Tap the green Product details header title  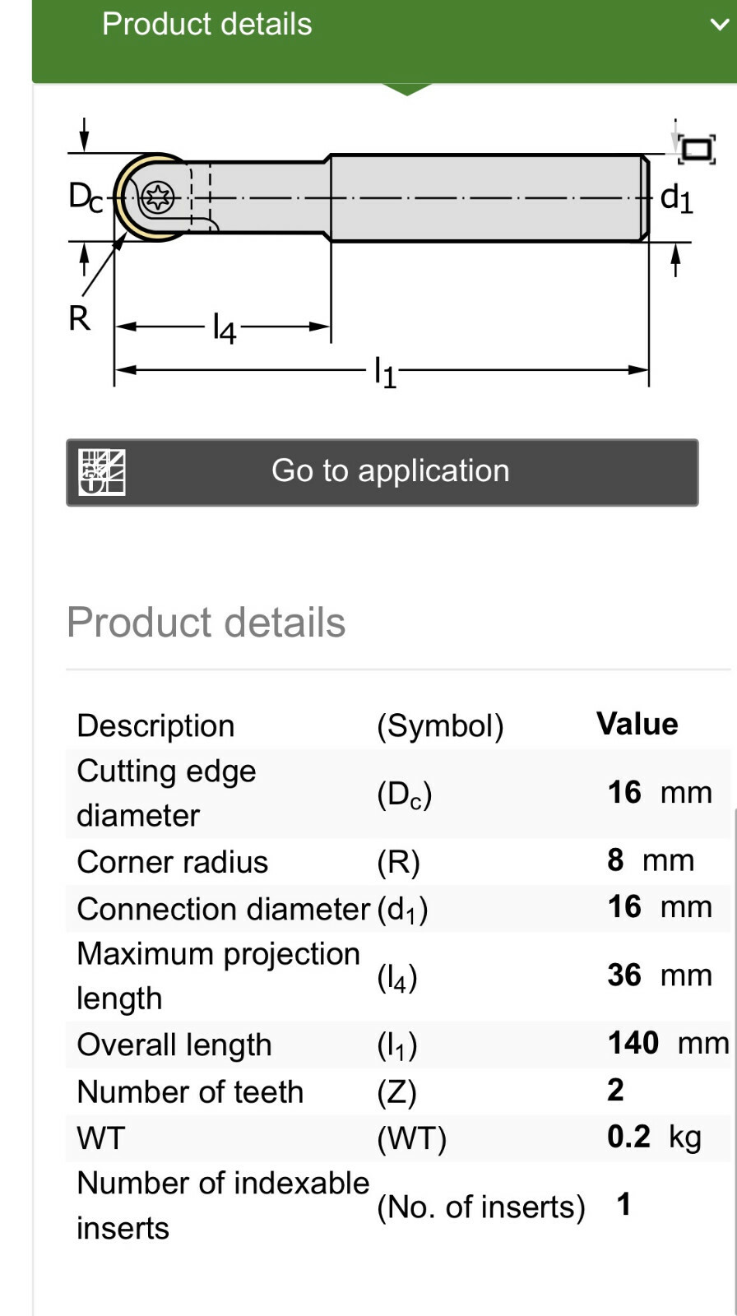click(207, 25)
